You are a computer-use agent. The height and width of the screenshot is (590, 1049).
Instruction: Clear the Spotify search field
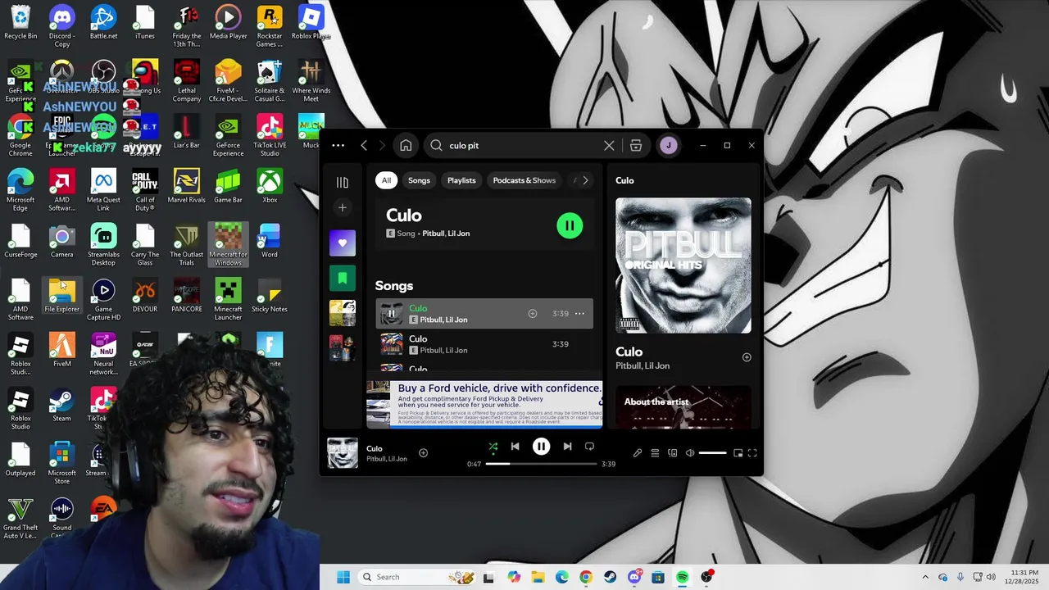coord(609,146)
